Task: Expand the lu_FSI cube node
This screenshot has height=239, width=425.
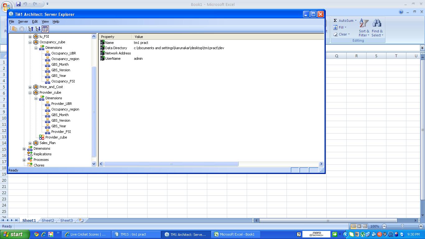Action: click(x=30, y=36)
